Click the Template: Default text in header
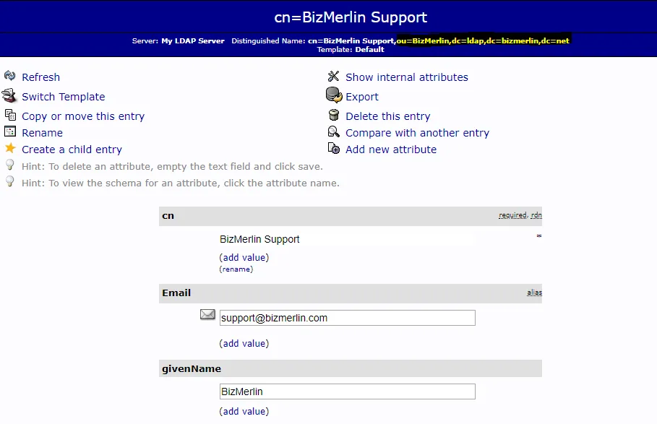This screenshot has height=424, width=657. (x=351, y=50)
